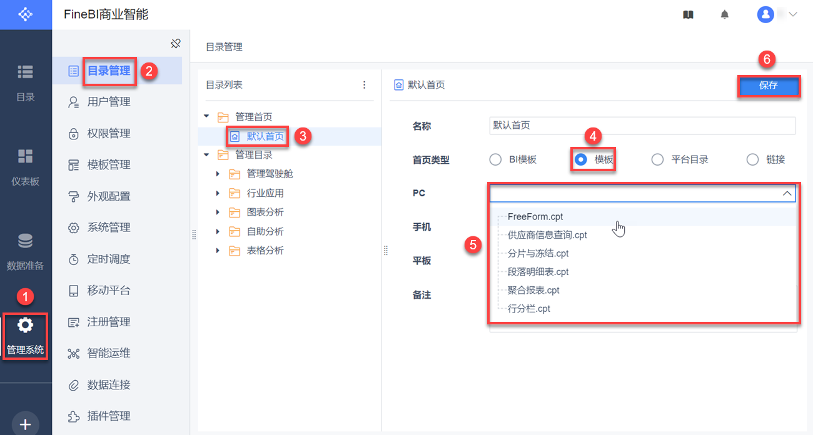Open directory list three-dot options menu
813x435 pixels.
tap(365, 85)
